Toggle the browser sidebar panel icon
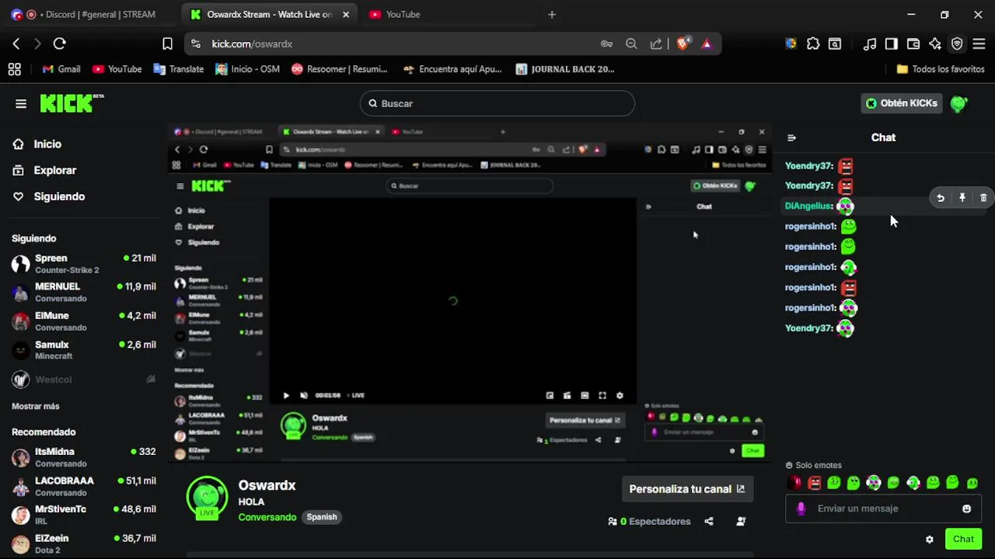Viewport: 995px width, 559px height. [892, 44]
